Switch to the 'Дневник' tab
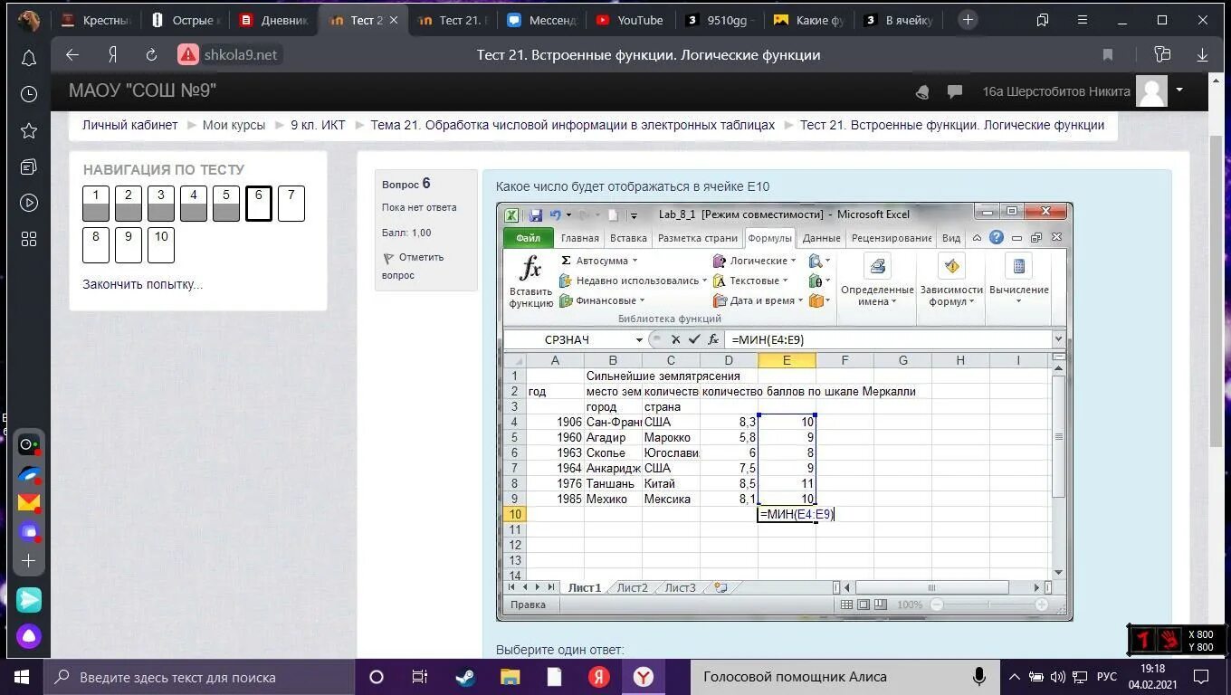The width and height of the screenshot is (1231, 695). tap(275, 20)
